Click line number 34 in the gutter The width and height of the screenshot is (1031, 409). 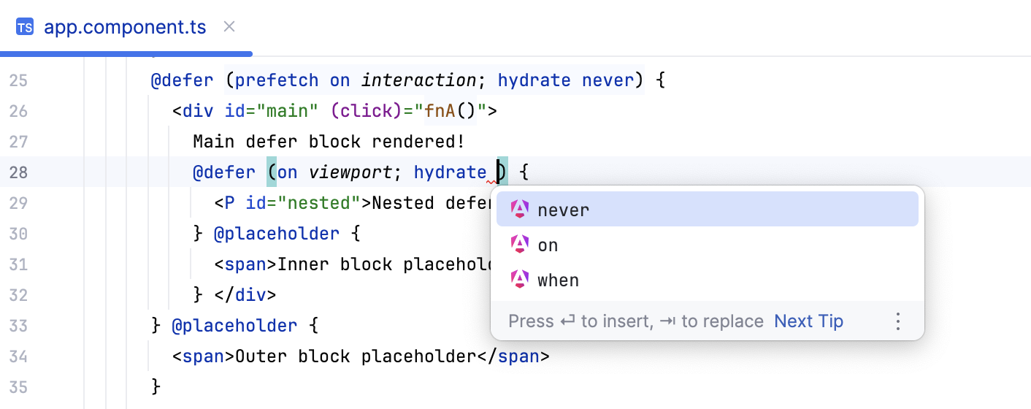18,356
